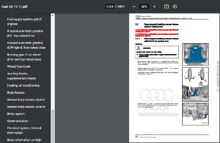Viewport: 220px width, 143px height.
Task: Click the 'Audi A8 10-17.pdf' document title
Action: (15, 7)
